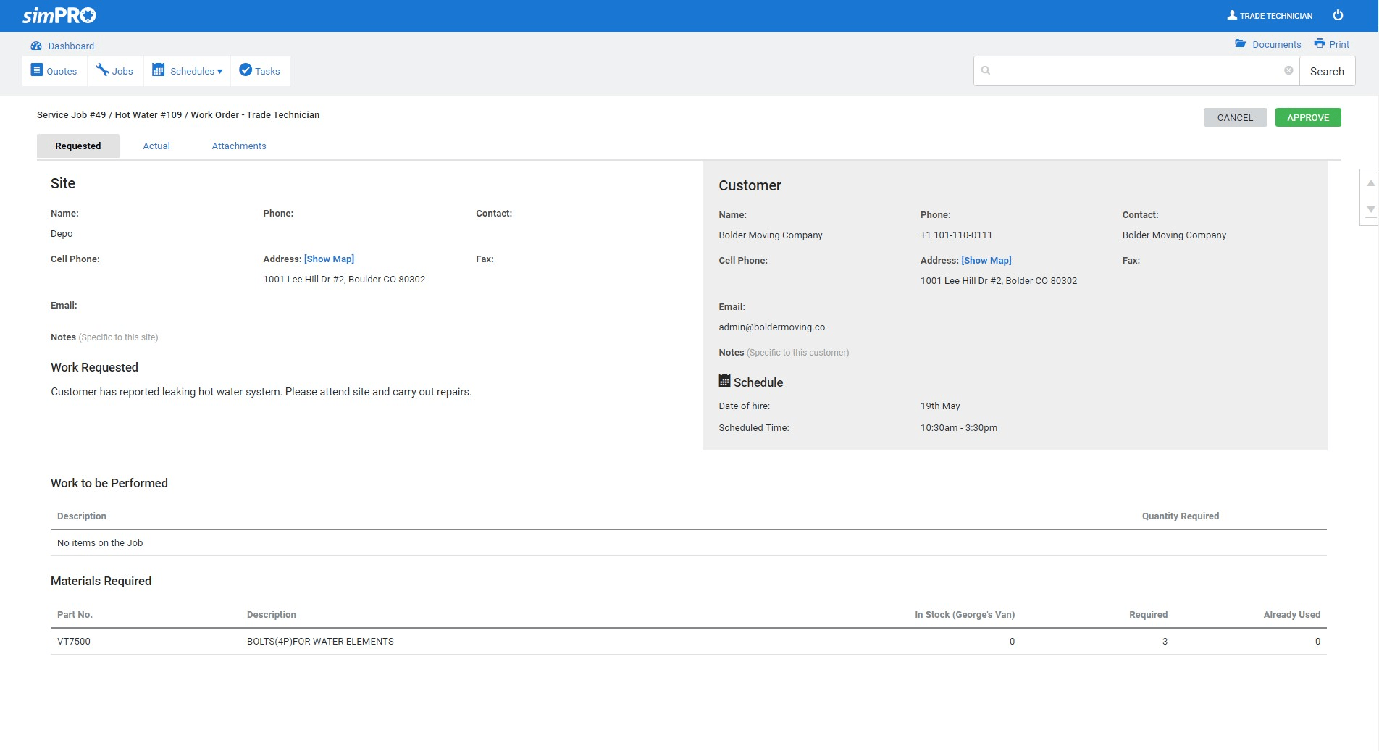This screenshot has width=1379, height=751.
Task: Click the Schedule calendar icon in Customer panel
Action: coord(724,381)
